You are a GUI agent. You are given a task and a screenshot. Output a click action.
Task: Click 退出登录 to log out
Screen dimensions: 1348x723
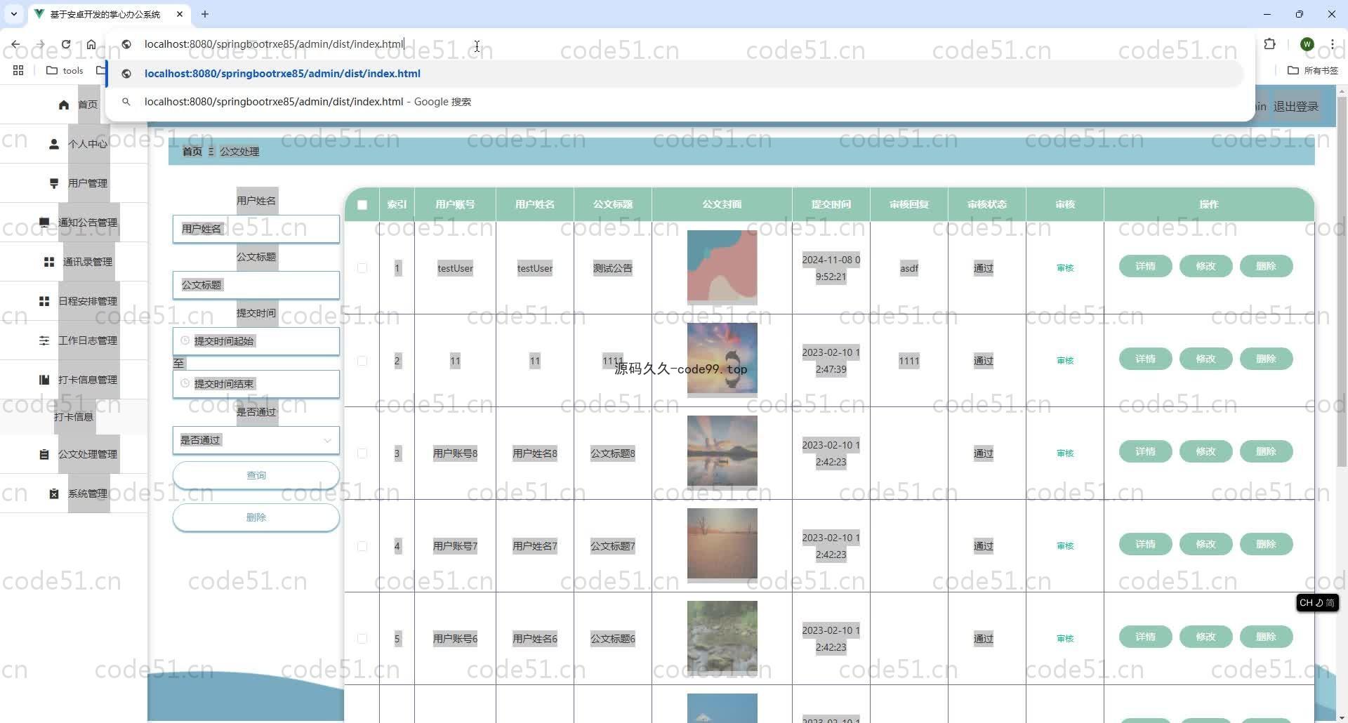(1296, 107)
